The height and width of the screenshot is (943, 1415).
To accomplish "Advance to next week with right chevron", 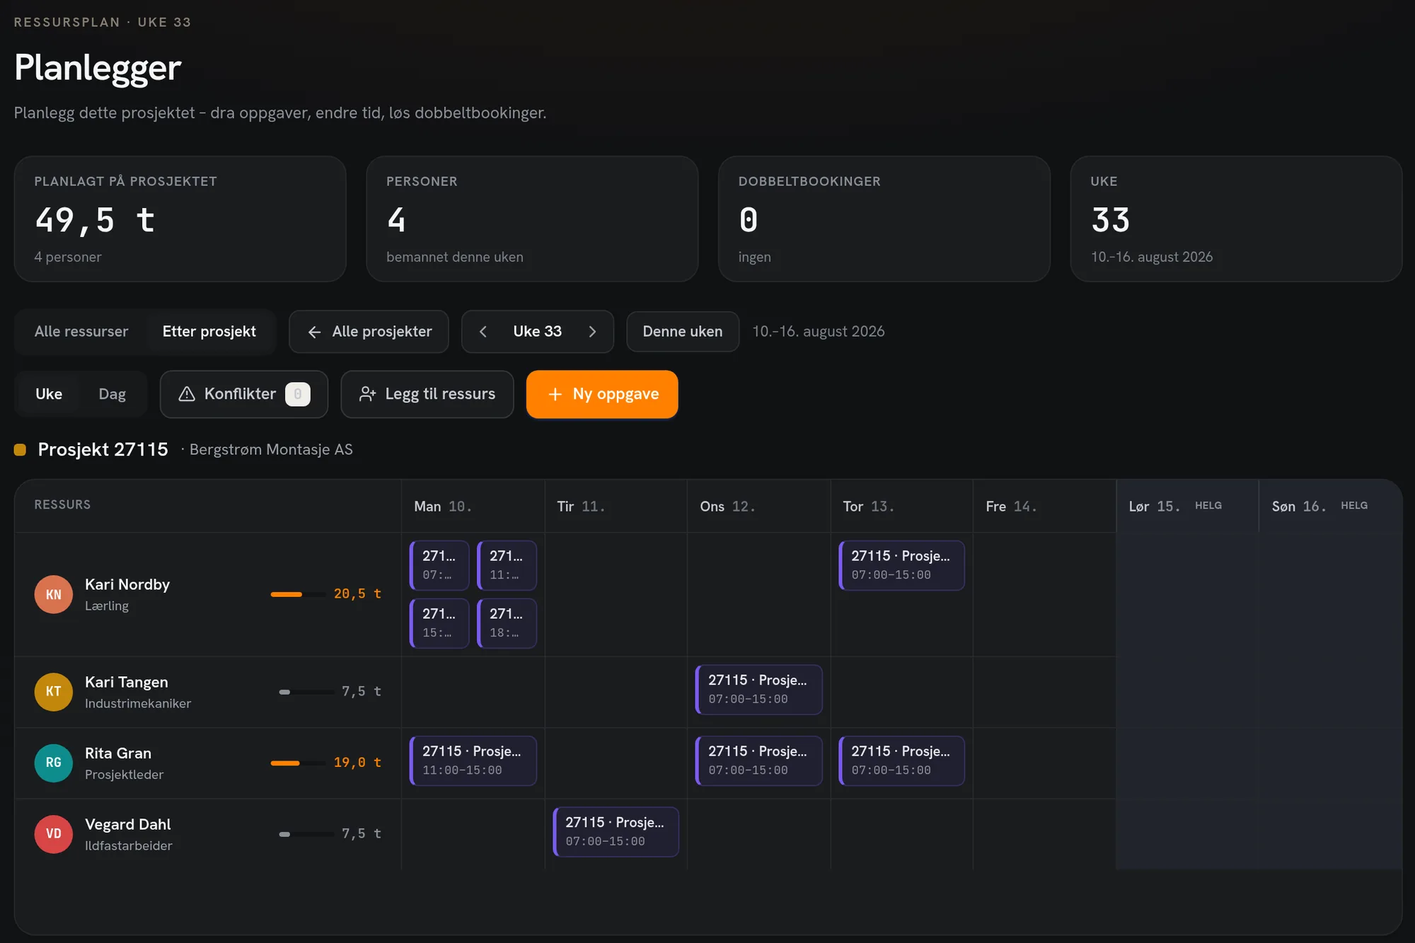I will coord(592,332).
